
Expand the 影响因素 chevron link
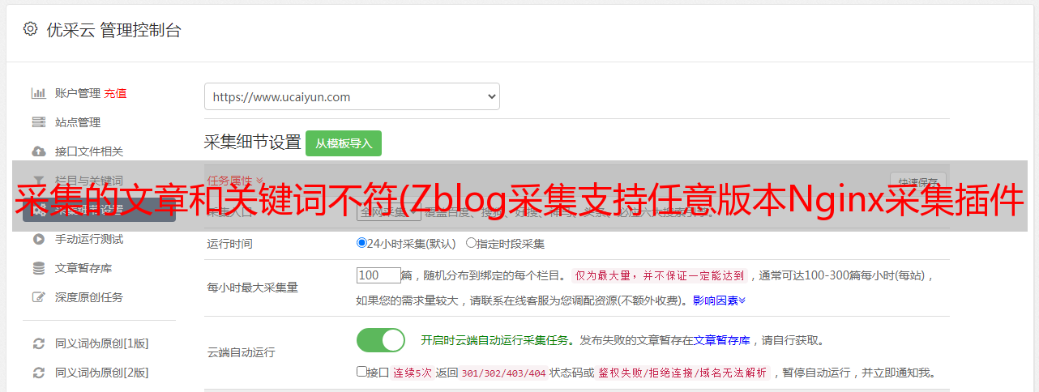pos(719,300)
